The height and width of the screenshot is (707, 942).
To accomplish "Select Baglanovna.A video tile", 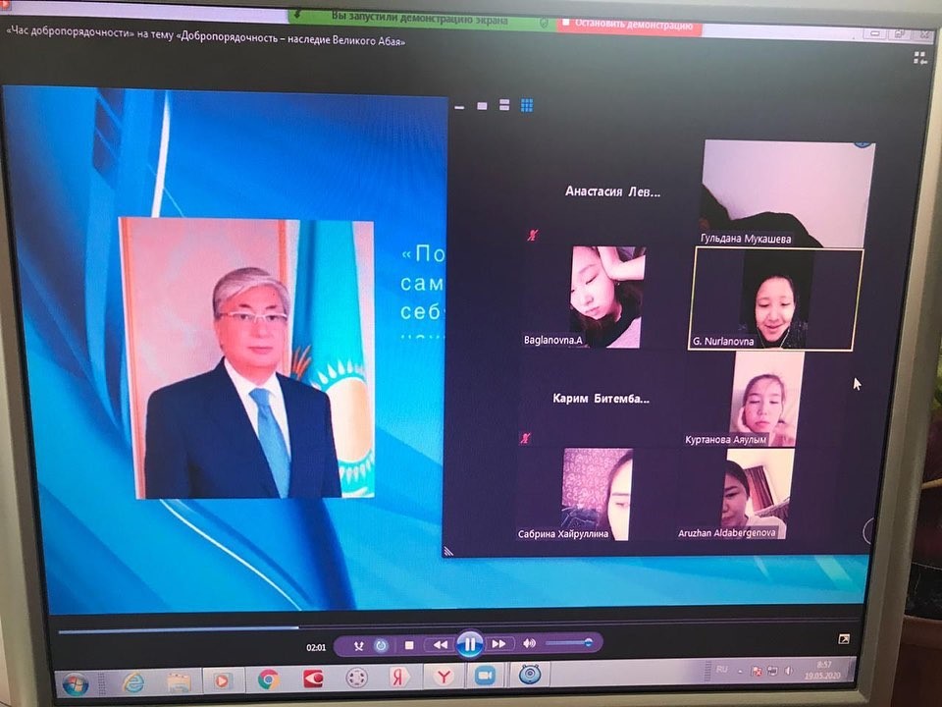I will pyautogui.click(x=605, y=297).
